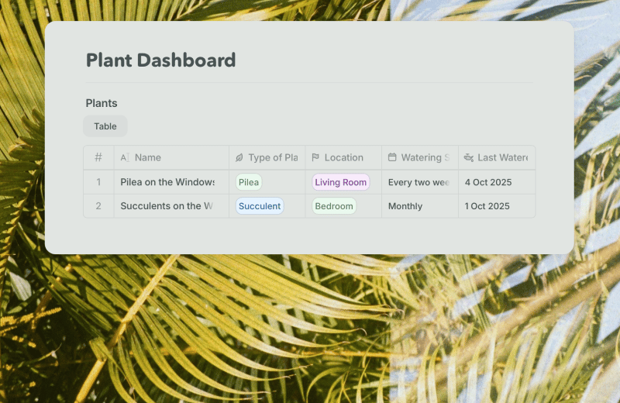
Task: Select the green Pilea tag
Action: 249,182
